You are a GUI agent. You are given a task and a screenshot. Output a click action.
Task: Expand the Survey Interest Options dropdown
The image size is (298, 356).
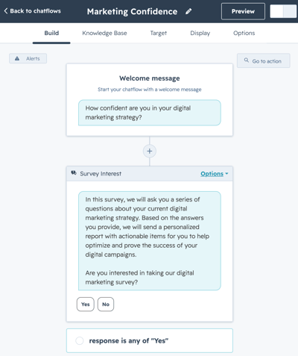[215, 174]
